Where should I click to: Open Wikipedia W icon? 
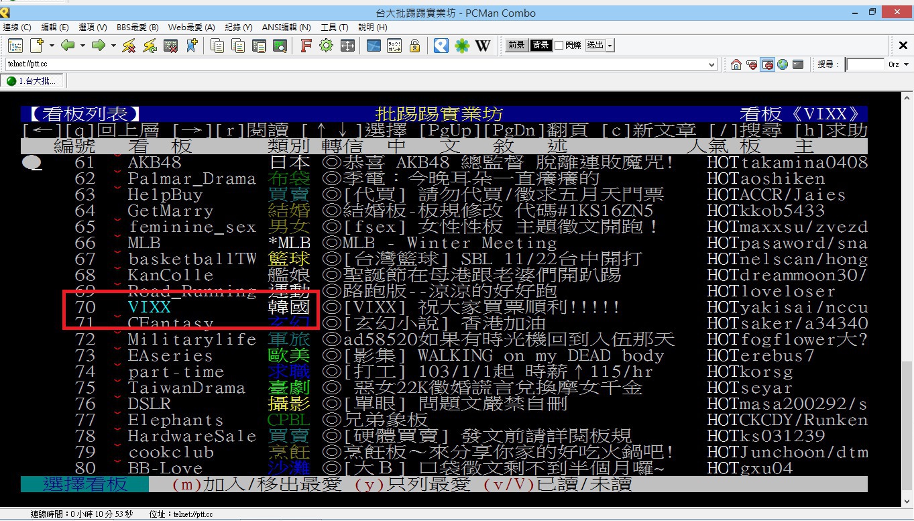pyautogui.click(x=483, y=46)
